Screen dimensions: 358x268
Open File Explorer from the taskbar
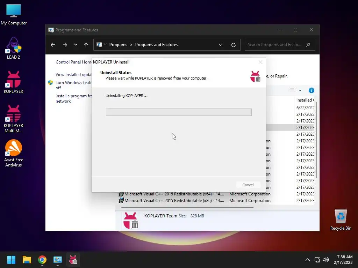pos(27,260)
